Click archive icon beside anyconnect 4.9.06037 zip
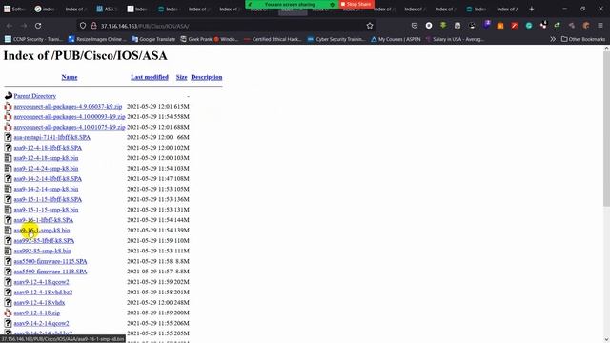Screen dimensions: 610x343 coord(9,106)
